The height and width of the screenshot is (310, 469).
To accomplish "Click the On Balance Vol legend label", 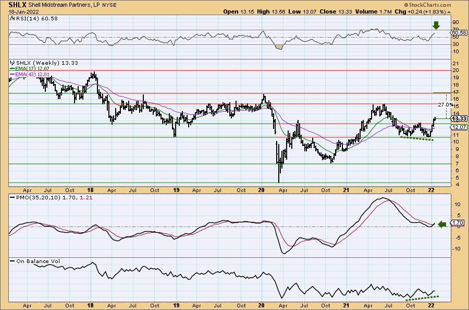I will (38, 261).
